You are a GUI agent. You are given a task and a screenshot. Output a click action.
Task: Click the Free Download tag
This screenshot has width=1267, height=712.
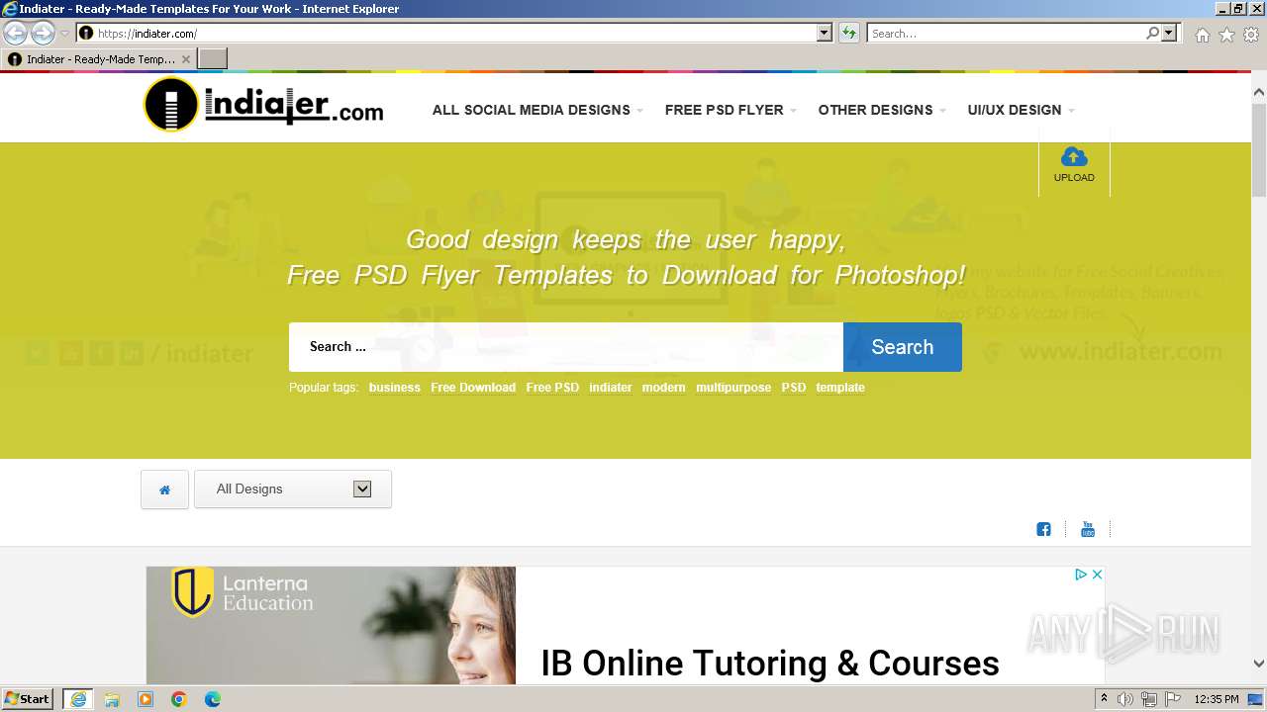tap(473, 388)
